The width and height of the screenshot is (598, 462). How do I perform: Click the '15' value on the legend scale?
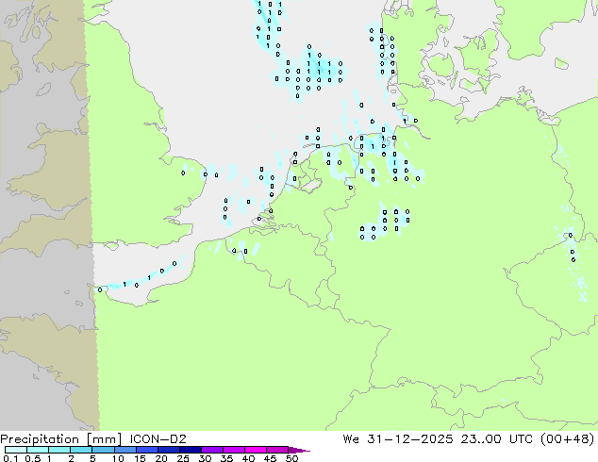[140, 458]
